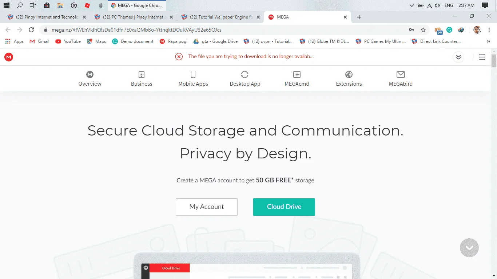497x279 pixels.
Task: Reload the current page
Action: point(31,30)
